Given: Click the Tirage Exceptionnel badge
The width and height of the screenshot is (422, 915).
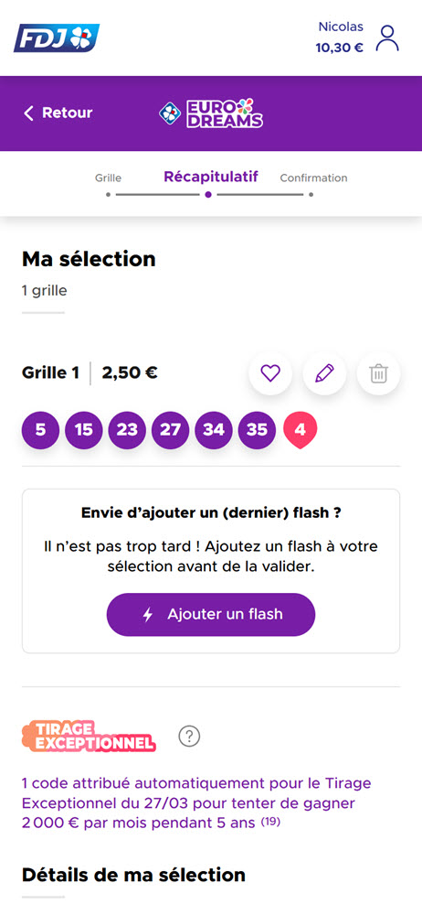Looking at the screenshot, I should coord(90,736).
